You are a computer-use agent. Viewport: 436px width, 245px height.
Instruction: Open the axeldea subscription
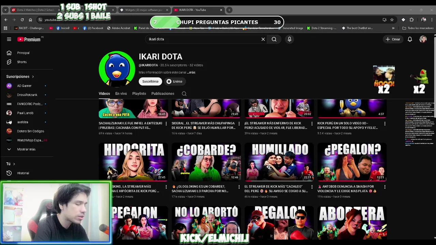point(22,122)
